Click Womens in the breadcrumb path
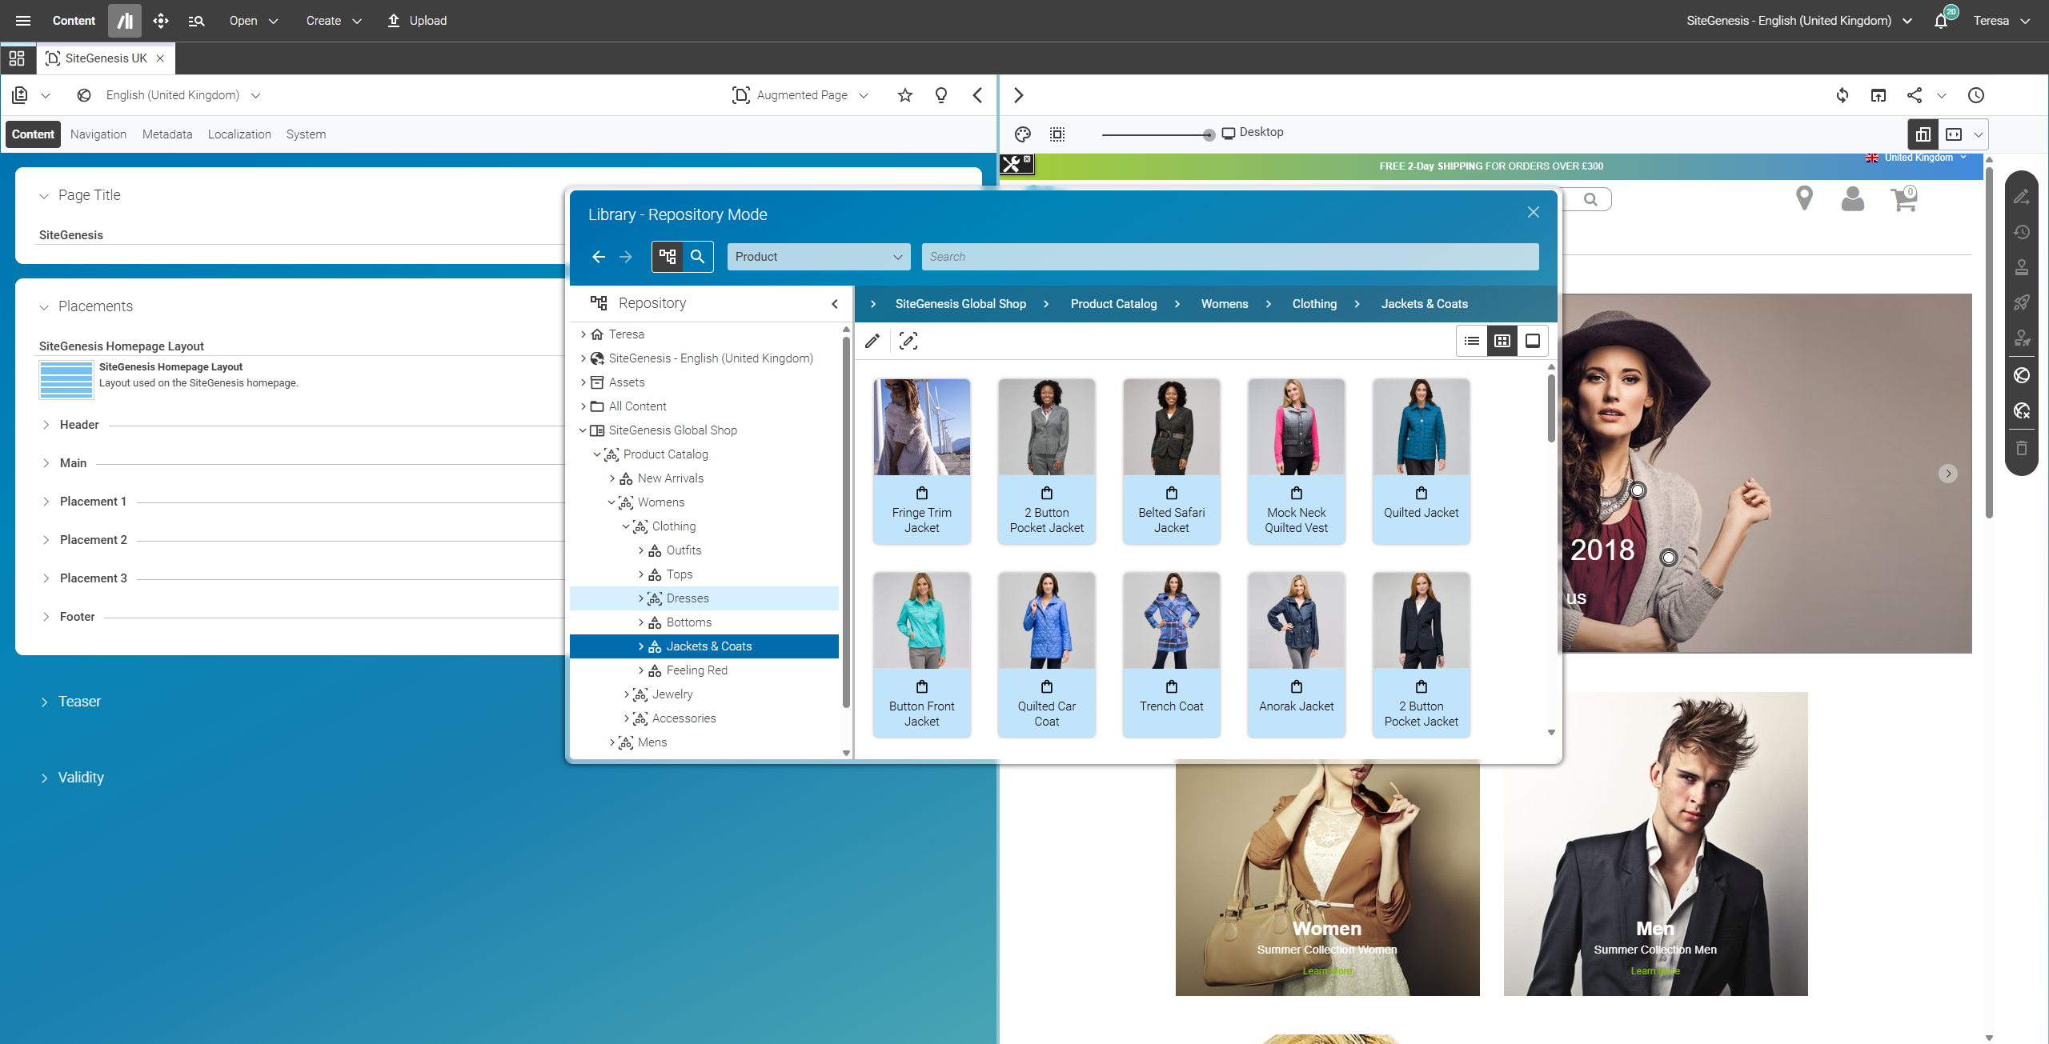 [1225, 304]
